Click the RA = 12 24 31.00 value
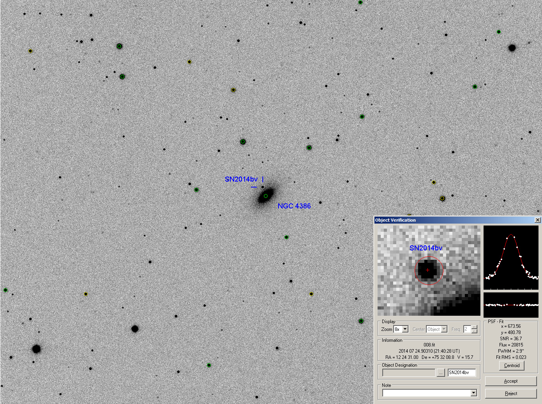Image resolution: width=542 pixels, height=404 pixels. [x=402, y=357]
